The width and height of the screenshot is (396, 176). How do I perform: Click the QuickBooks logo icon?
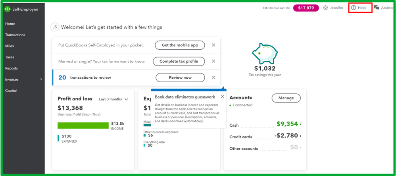pyautogui.click(x=8, y=9)
